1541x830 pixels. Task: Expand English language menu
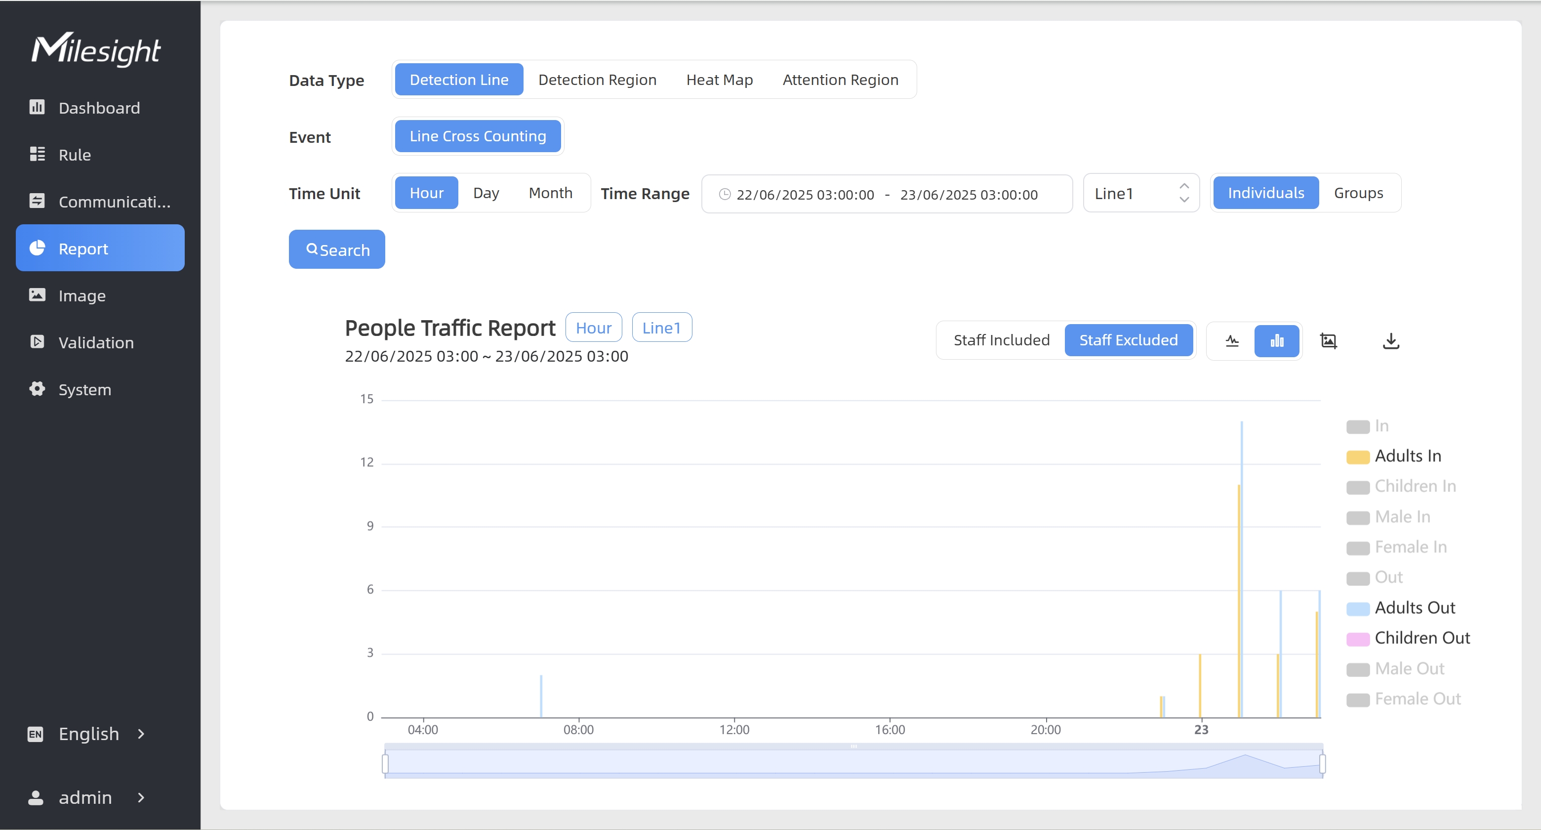[x=88, y=734]
